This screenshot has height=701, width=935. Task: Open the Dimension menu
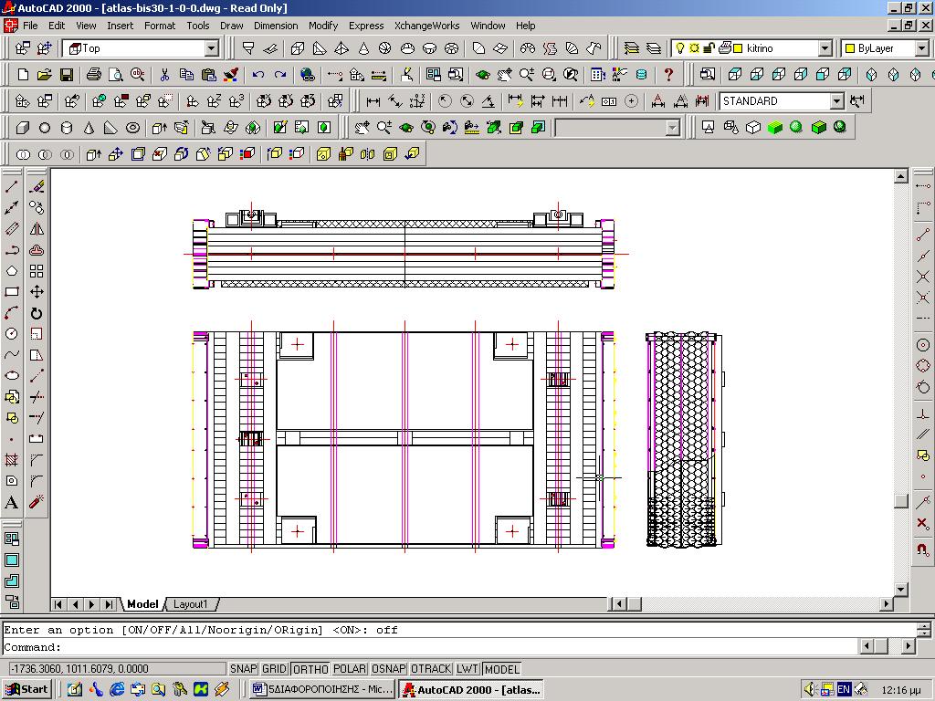click(276, 26)
